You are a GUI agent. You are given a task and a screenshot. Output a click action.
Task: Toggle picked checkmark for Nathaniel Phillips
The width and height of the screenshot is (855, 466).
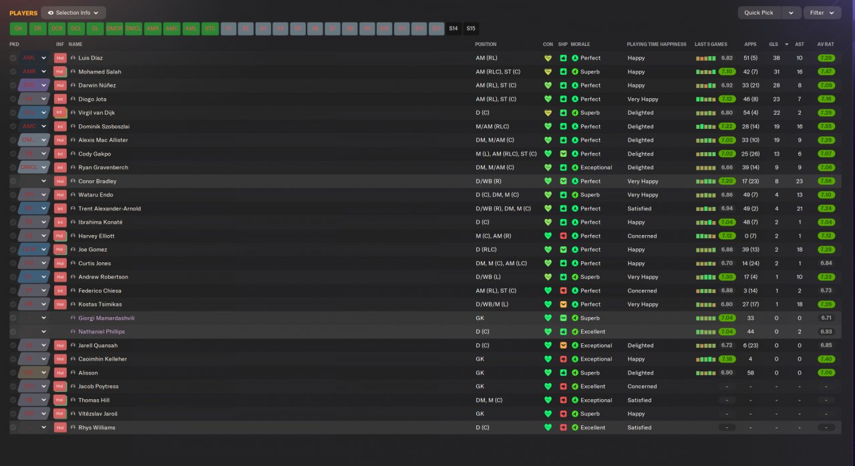(13, 332)
